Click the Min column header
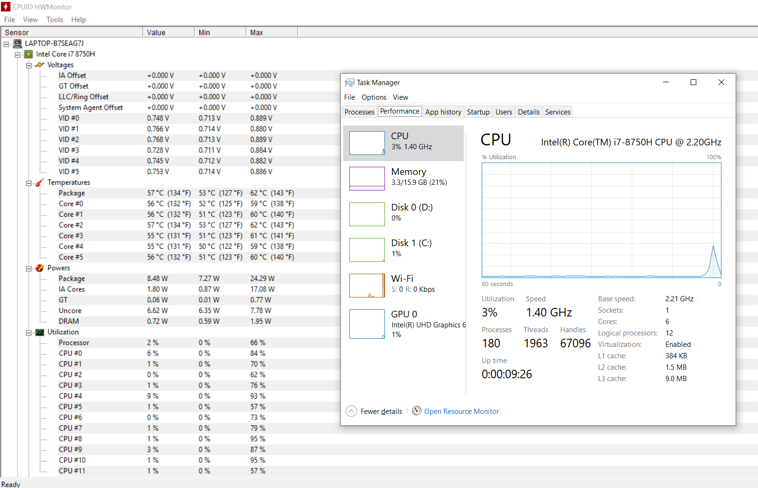 [220, 32]
